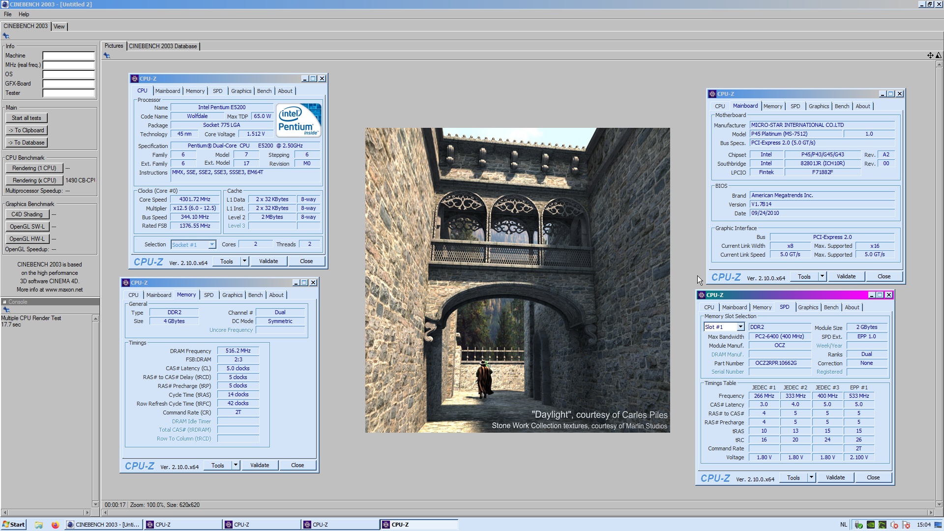Click To Clipboard button

click(x=27, y=130)
